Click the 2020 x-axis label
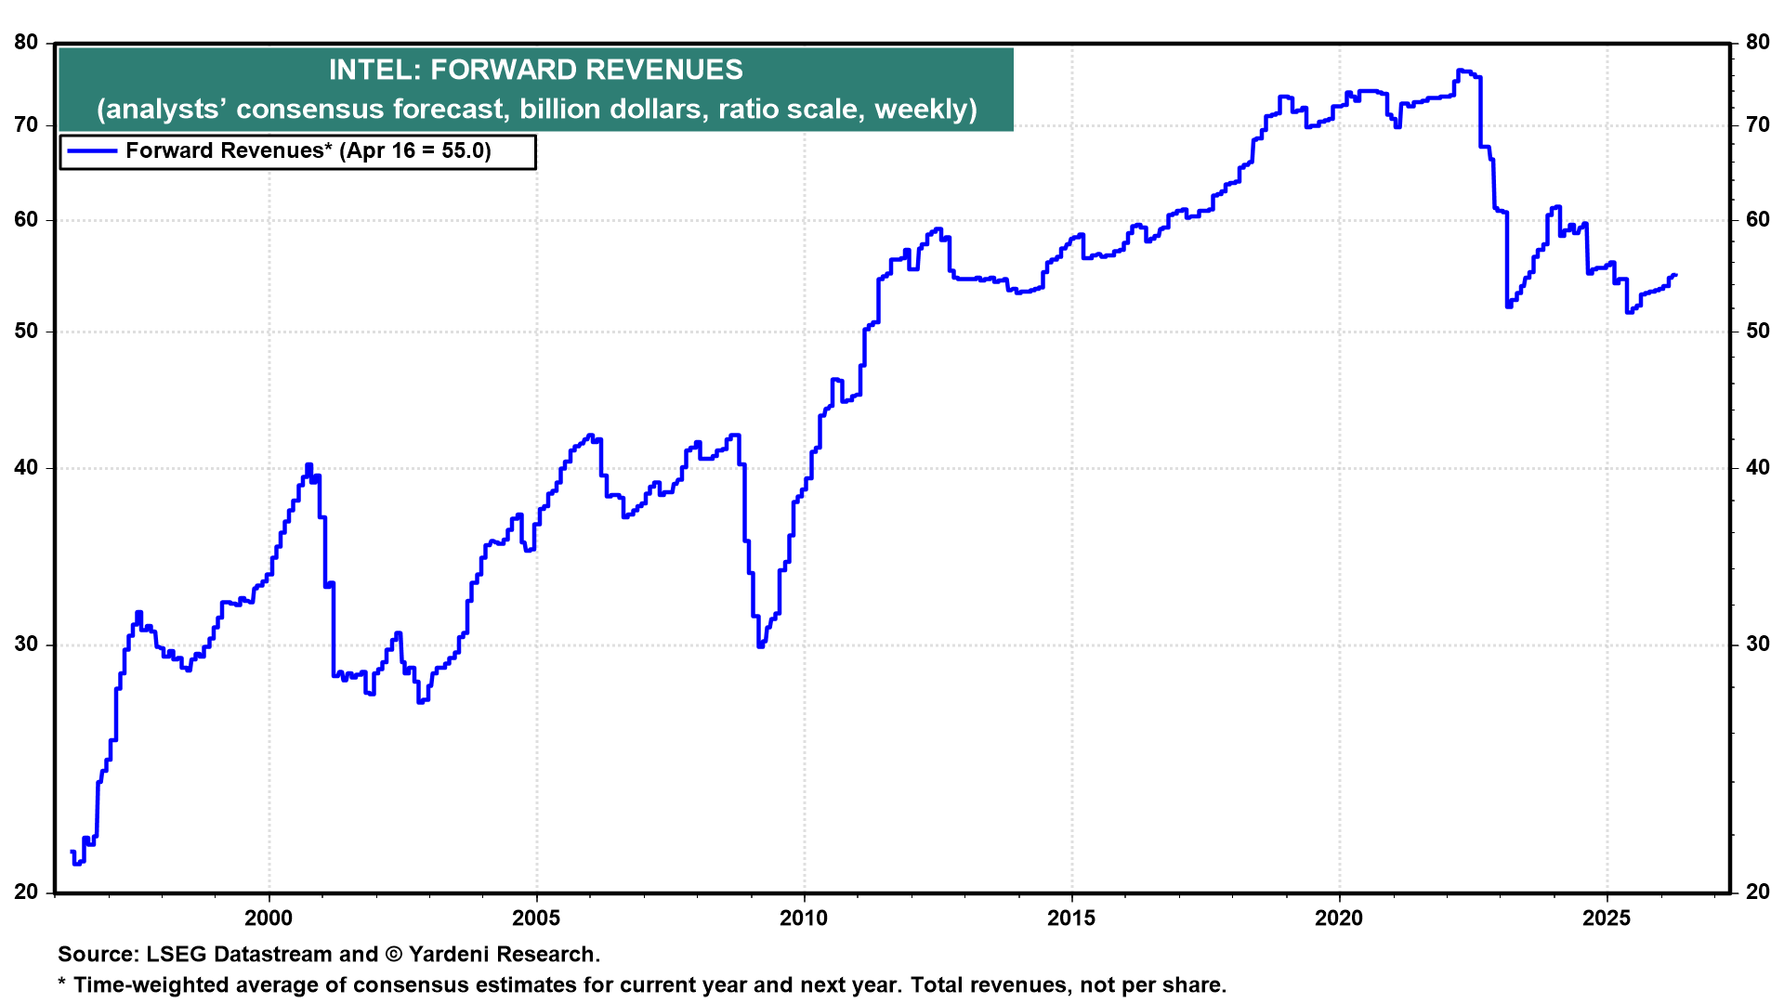Viewport: 1784px width, 1003px height. click(1339, 918)
